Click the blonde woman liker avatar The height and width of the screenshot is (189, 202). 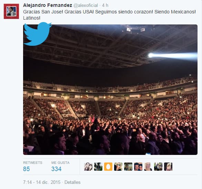click(x=148, y=167)
